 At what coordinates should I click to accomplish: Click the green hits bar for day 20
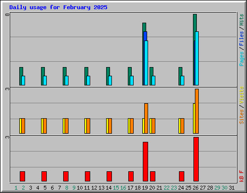pos(151,71)
